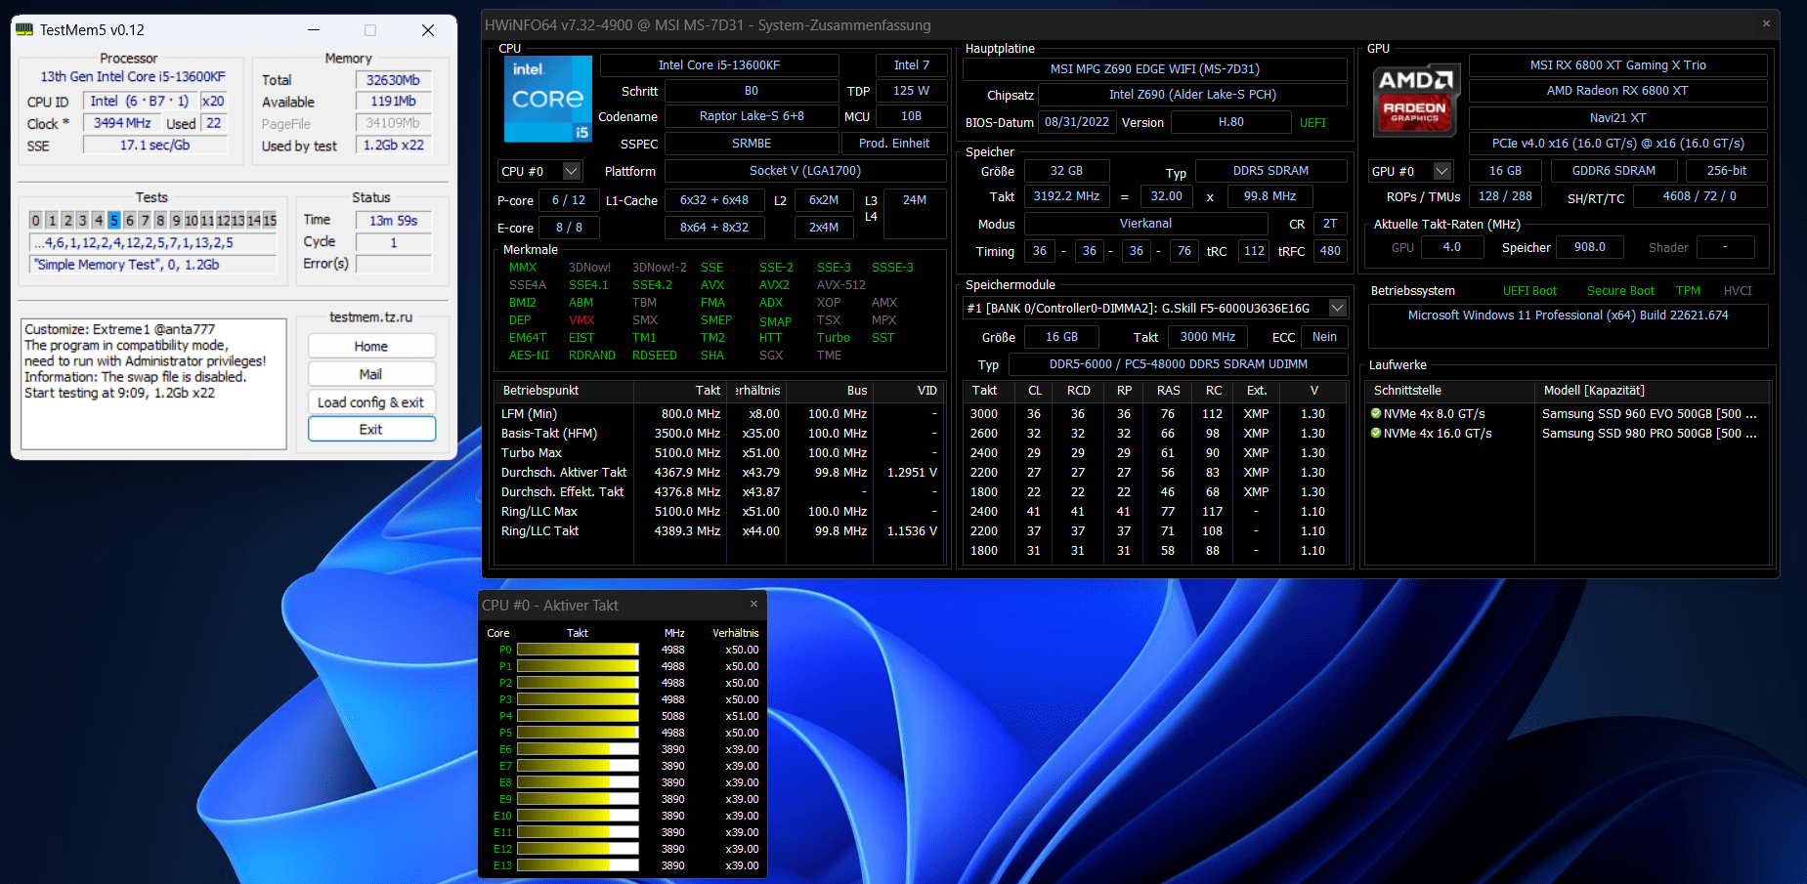Click the 'Intel Core i5-13600KF' CPU name field
This screenshot has height=884, width=1807.
(719, 65)
